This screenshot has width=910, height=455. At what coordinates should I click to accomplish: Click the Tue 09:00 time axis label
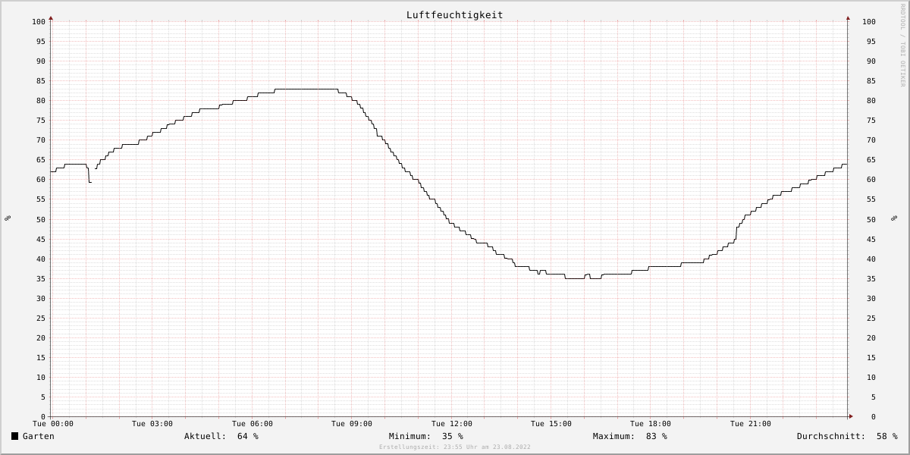[x=352, y=424]
